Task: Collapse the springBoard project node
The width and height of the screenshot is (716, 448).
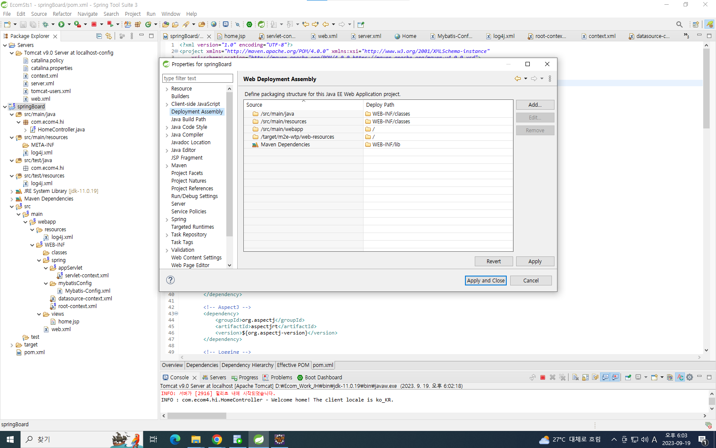Action: tap(5, 107)
